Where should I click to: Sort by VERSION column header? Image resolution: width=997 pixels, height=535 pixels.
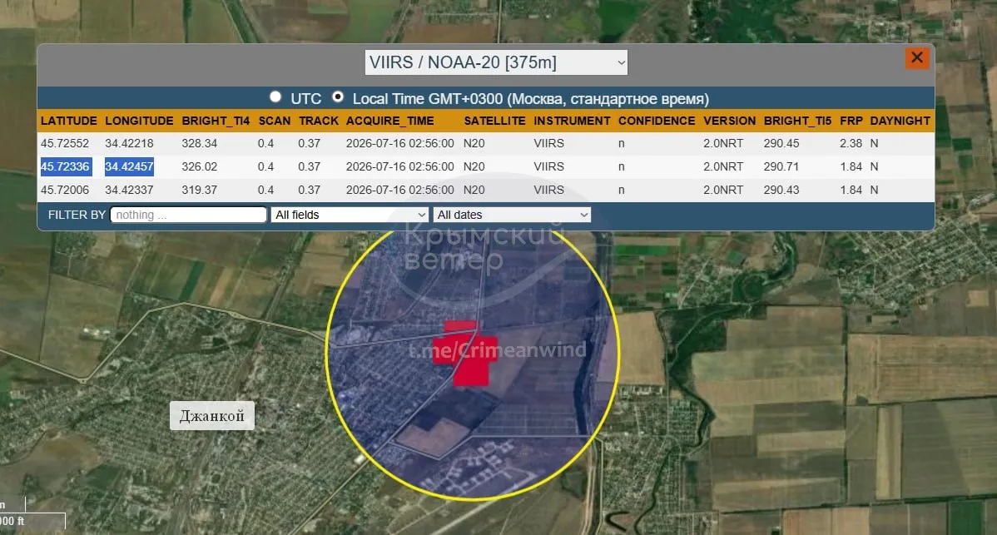point(729,121)
